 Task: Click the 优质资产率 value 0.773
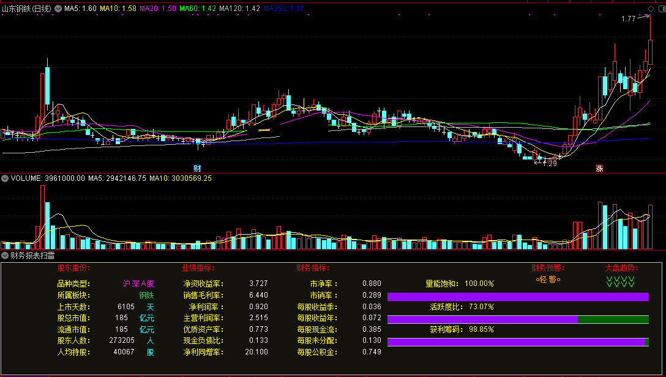[x=259, y=329]
